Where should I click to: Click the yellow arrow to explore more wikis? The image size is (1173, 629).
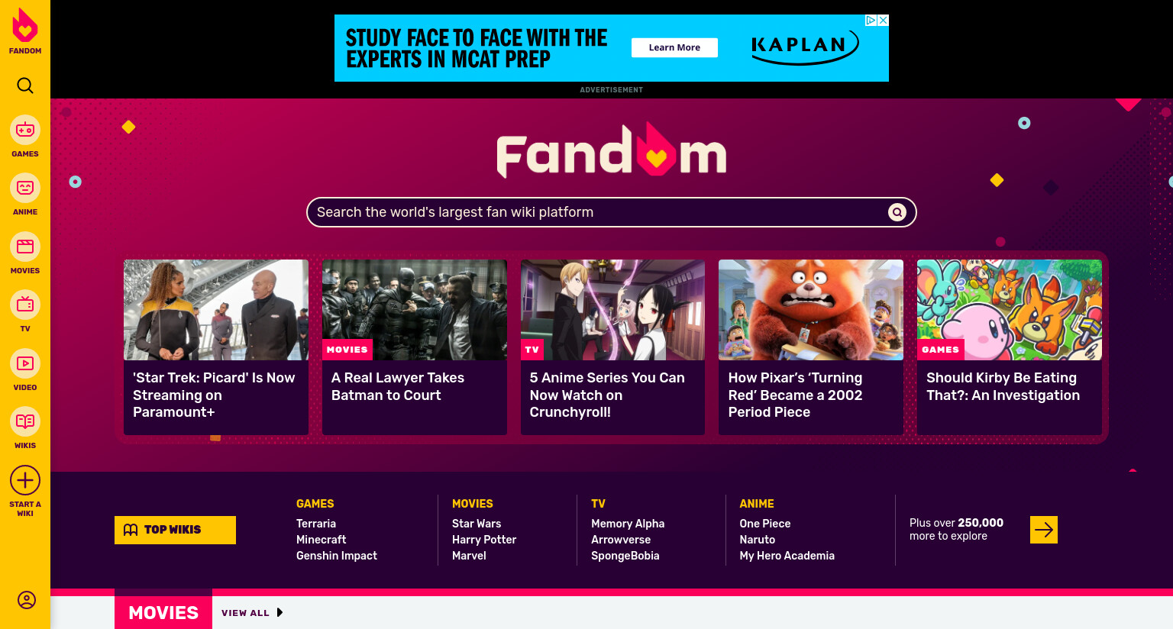tap(1044, 530)
